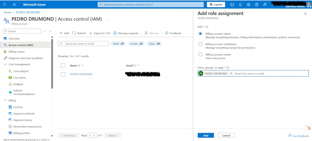Select Billing account contributor radio
The width and height of the screenshot is (312, 141).
(200, 44)
